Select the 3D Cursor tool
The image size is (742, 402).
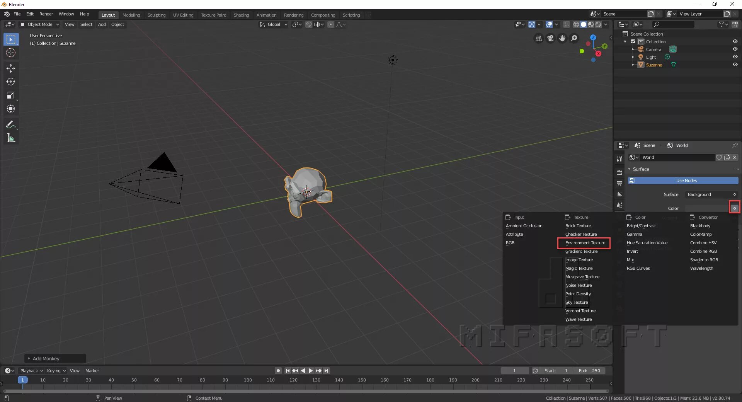click(11, 53)
